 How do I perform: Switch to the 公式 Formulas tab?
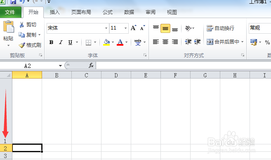(x=108, y=12)
